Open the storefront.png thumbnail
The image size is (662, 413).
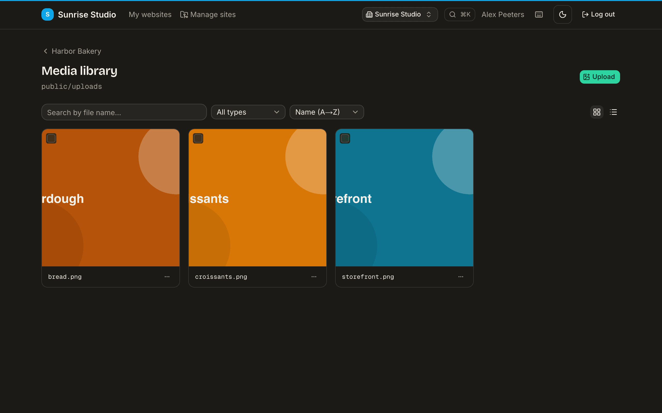click(x=404, y=198)
